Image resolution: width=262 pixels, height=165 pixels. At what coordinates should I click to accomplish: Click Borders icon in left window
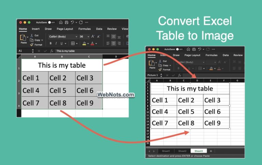click(x=73, y=43)
